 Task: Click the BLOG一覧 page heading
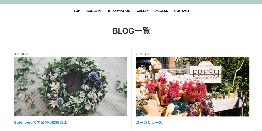132,31
